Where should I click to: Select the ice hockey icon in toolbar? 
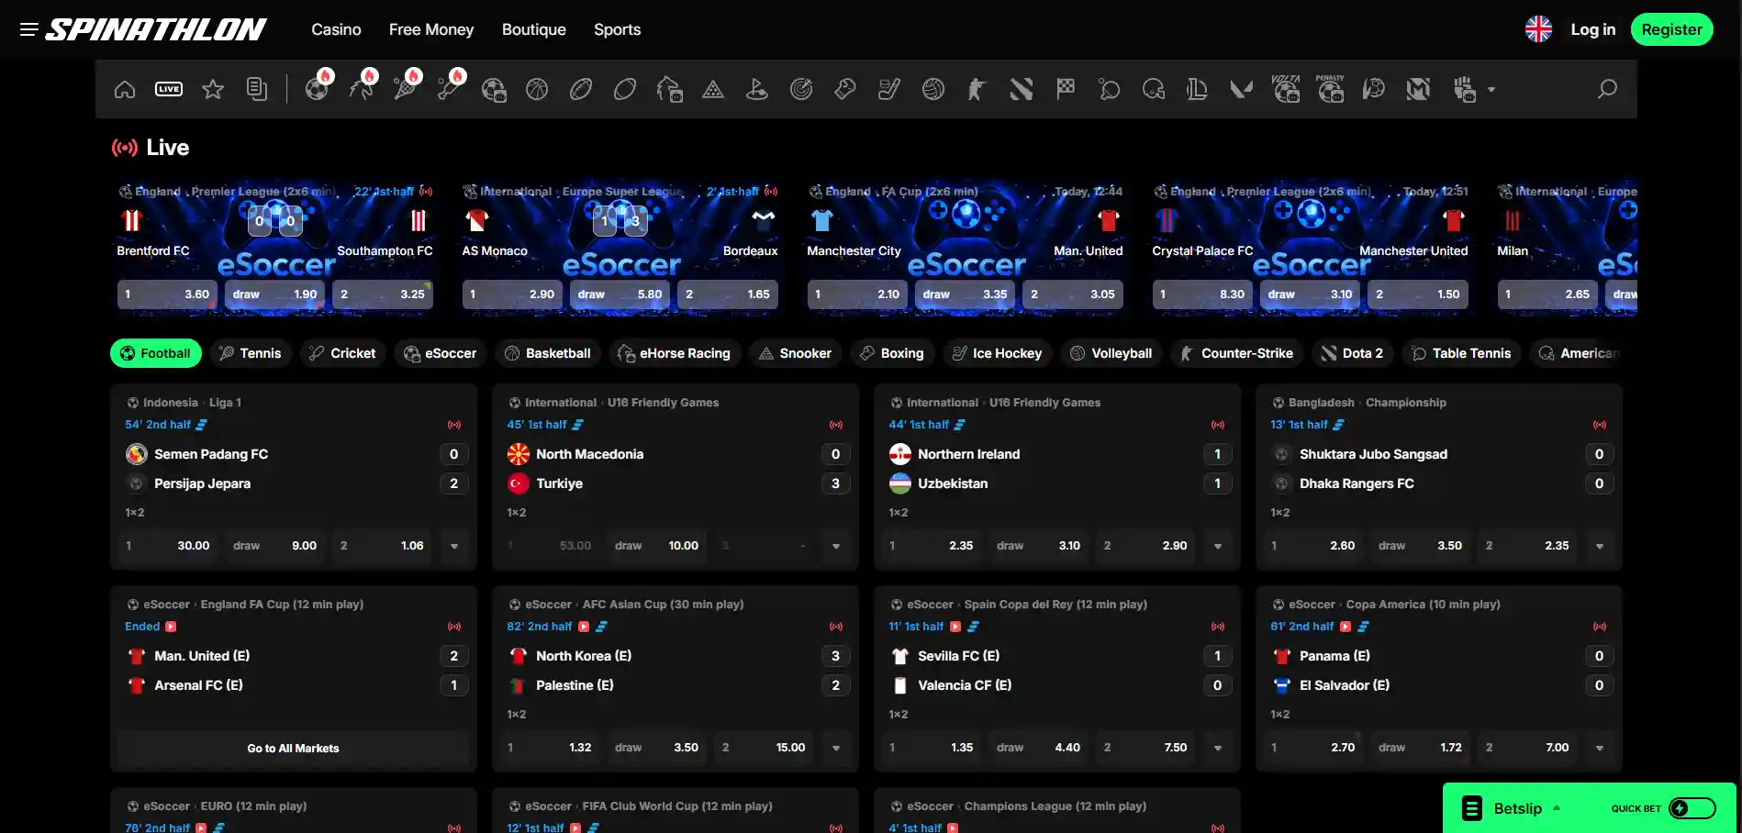pos(889,89)
